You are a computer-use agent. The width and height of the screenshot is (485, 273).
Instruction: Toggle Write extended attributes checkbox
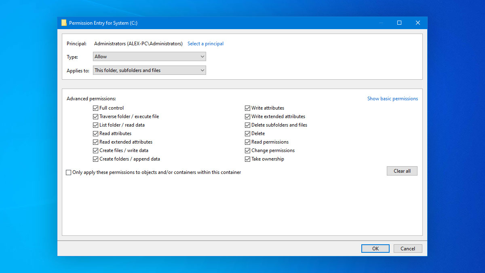[248, 116]
